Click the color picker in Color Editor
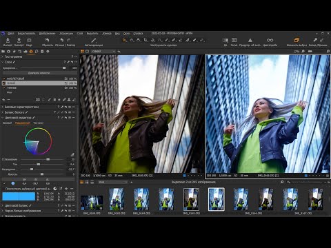This screenshot has width=331, height=248. click(x=72, y=154)
